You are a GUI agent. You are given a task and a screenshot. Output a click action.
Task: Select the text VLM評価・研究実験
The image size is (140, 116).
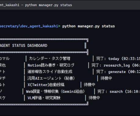click(x=44, y=98)
